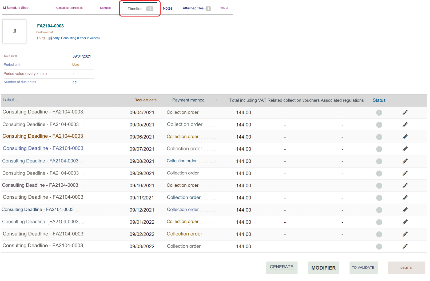Open Consulting Deadline label dated 09/06/2021
Image resolution: width=430 pixels, height=281 pixels.
point(43,136)
